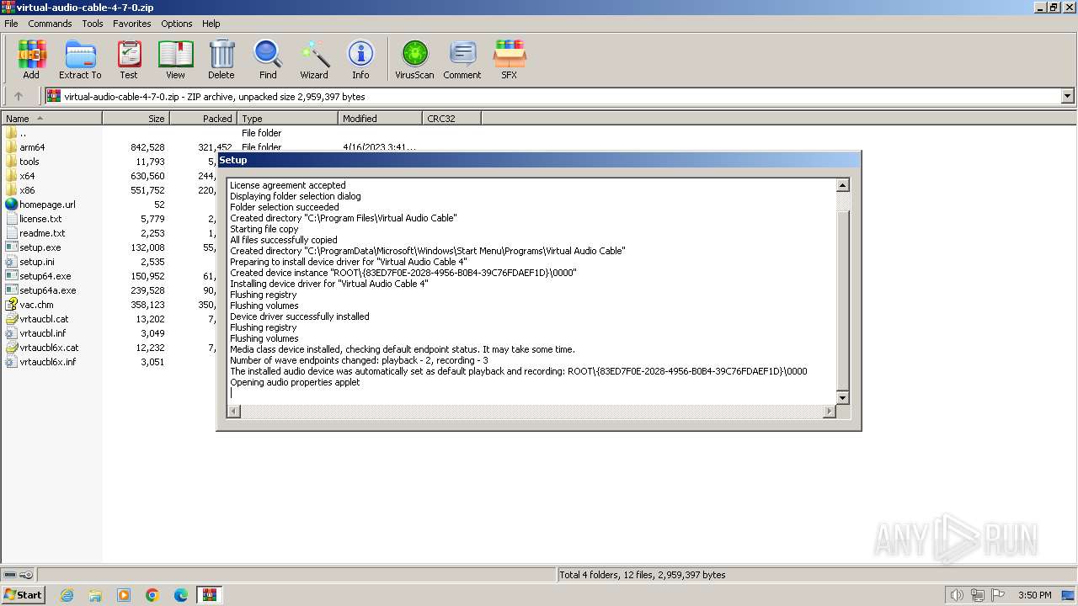Viewport: 1078px width, 606px height.
Task: Select vrtaucbl.inf file
Action: coord(42,333)
